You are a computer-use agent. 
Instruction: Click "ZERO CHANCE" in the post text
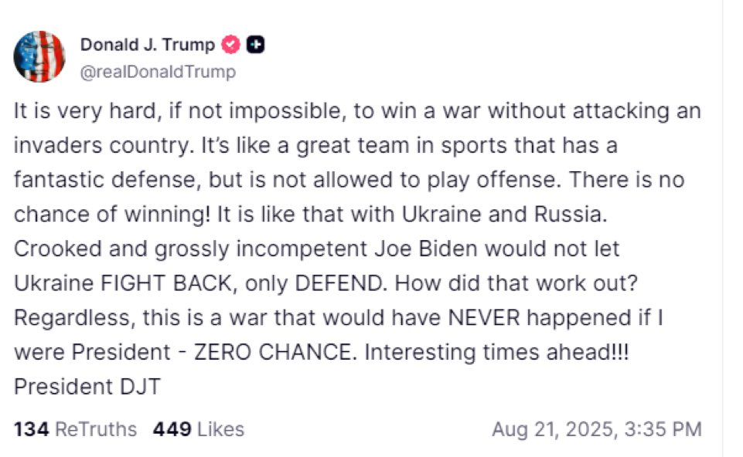274,352
